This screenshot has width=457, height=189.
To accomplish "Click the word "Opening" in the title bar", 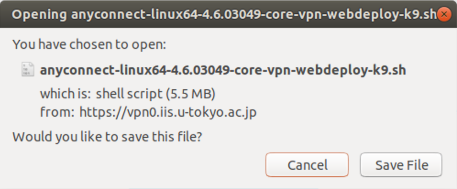I will click(x=39, y=15).
